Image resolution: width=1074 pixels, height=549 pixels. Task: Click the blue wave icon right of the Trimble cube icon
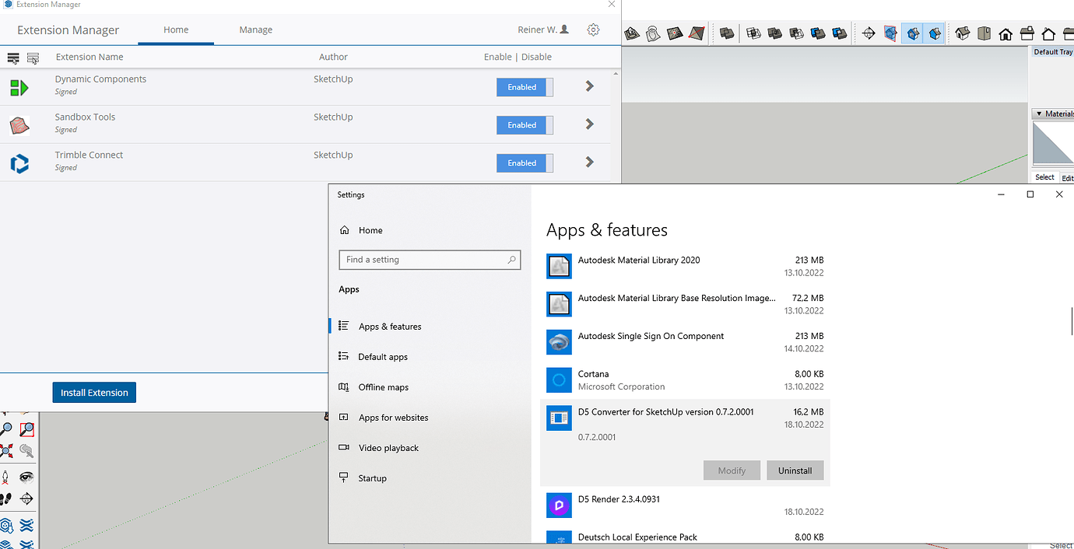(26, 525)
